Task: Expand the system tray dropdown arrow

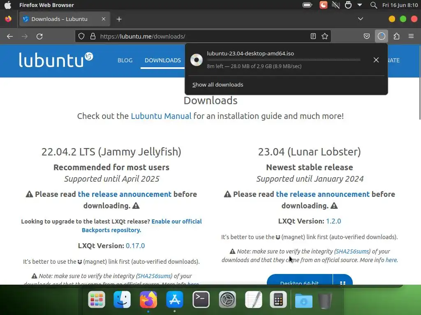Action: 360,5
